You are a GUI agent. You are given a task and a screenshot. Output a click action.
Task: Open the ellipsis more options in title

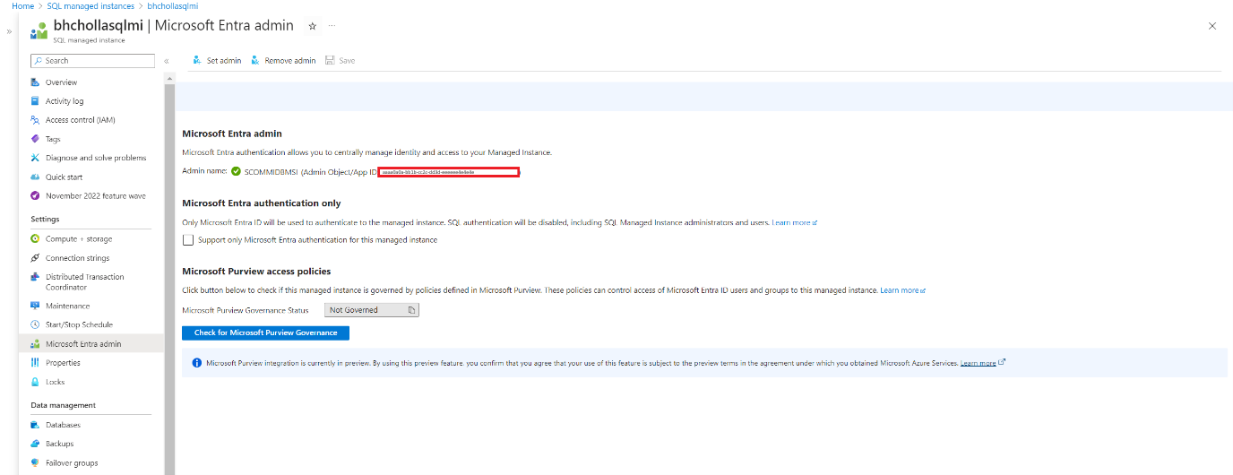332,26
